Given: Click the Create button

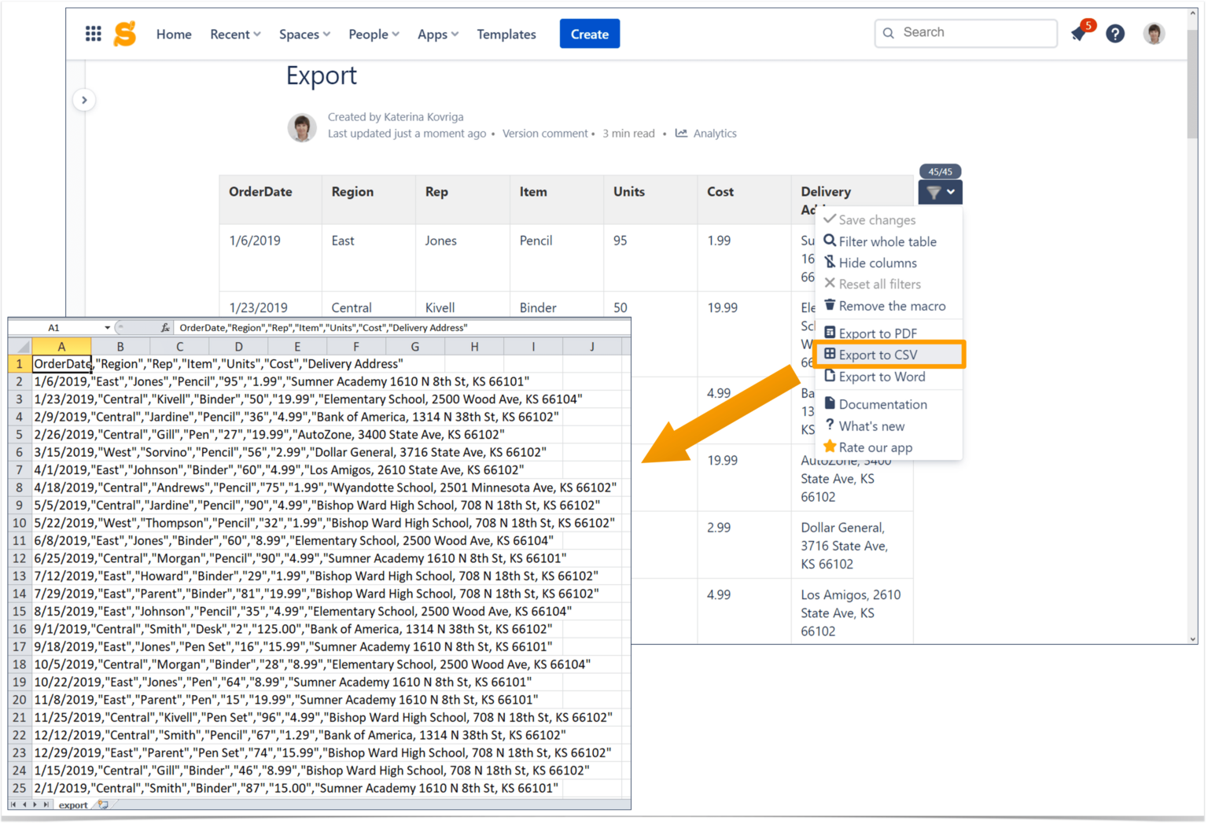Looking at the screenshot, I should tap(589, 34).
